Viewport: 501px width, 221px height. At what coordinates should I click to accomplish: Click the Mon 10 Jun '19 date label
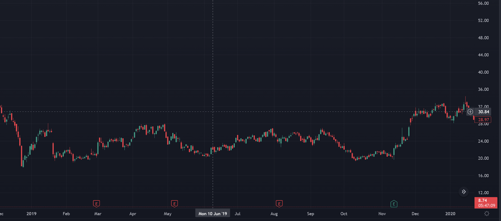(213, 213)
